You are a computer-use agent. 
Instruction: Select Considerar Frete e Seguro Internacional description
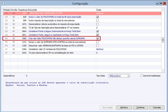(55, 31)
